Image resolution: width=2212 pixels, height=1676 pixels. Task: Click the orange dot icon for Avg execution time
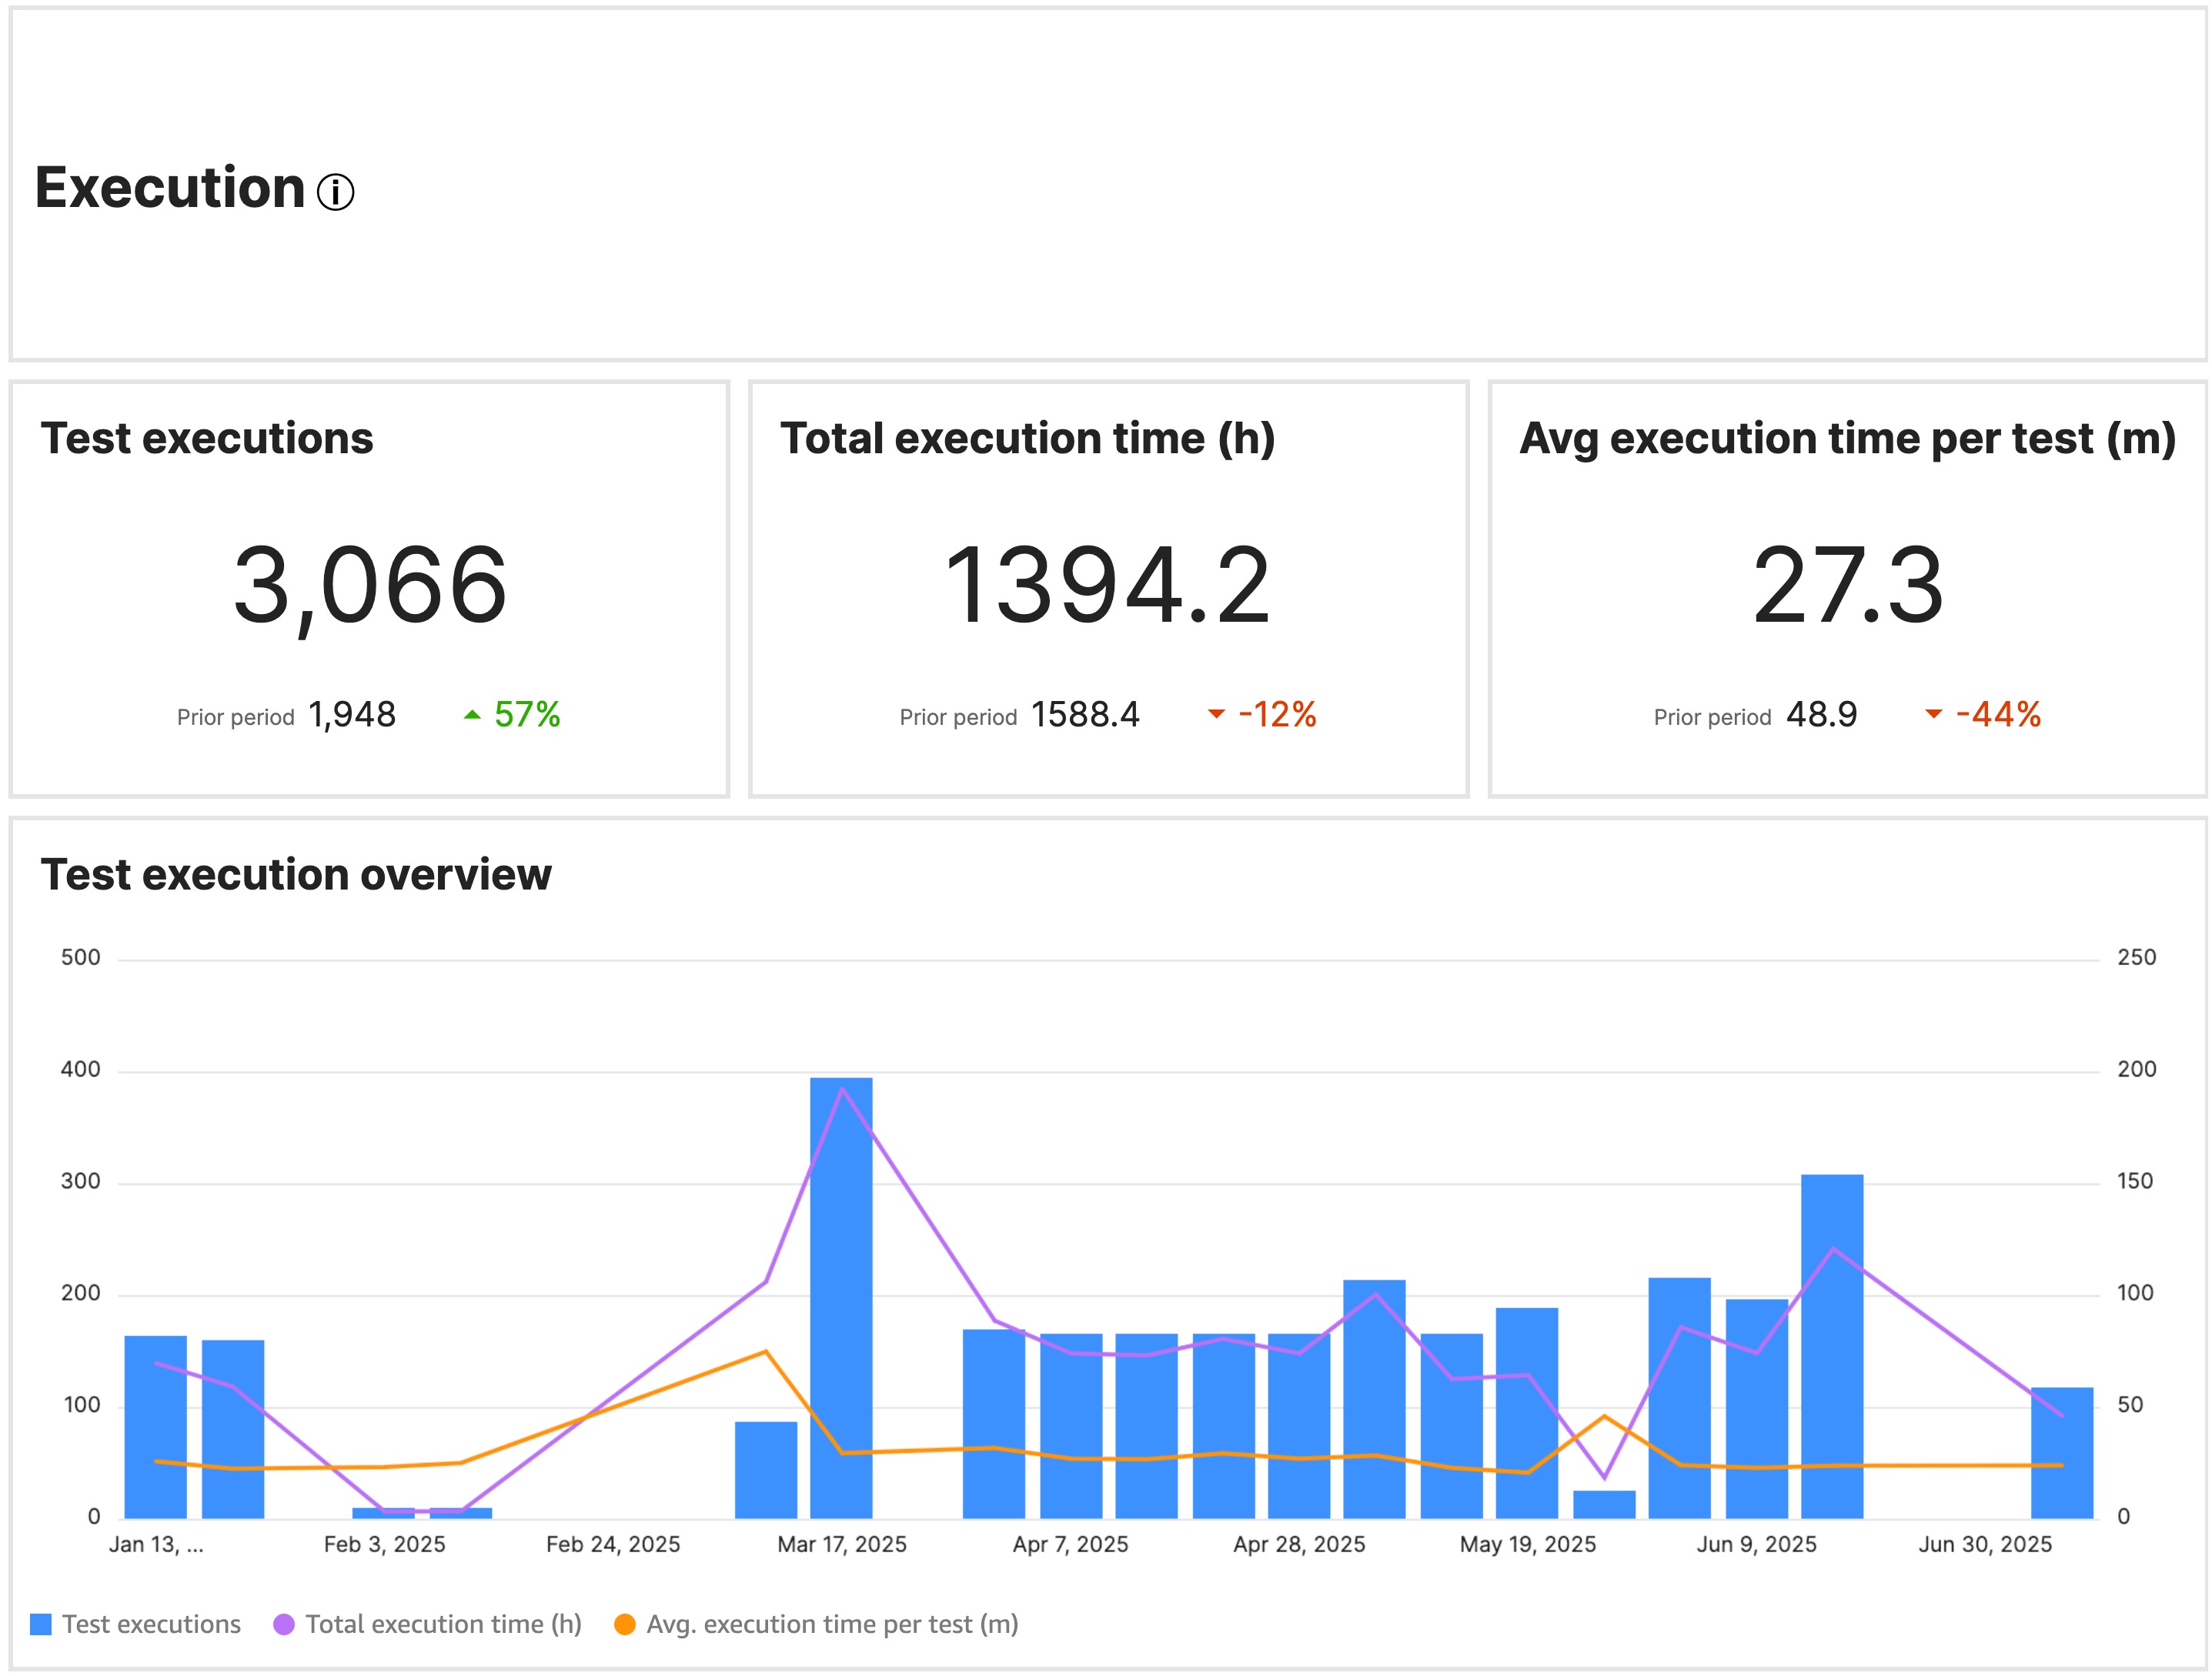click(627, 1624)
